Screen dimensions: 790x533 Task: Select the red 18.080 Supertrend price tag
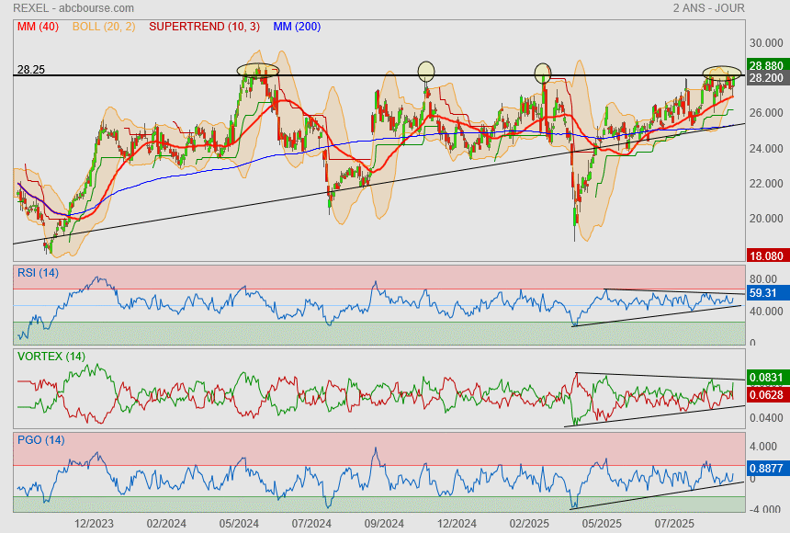tap(765, 255)
